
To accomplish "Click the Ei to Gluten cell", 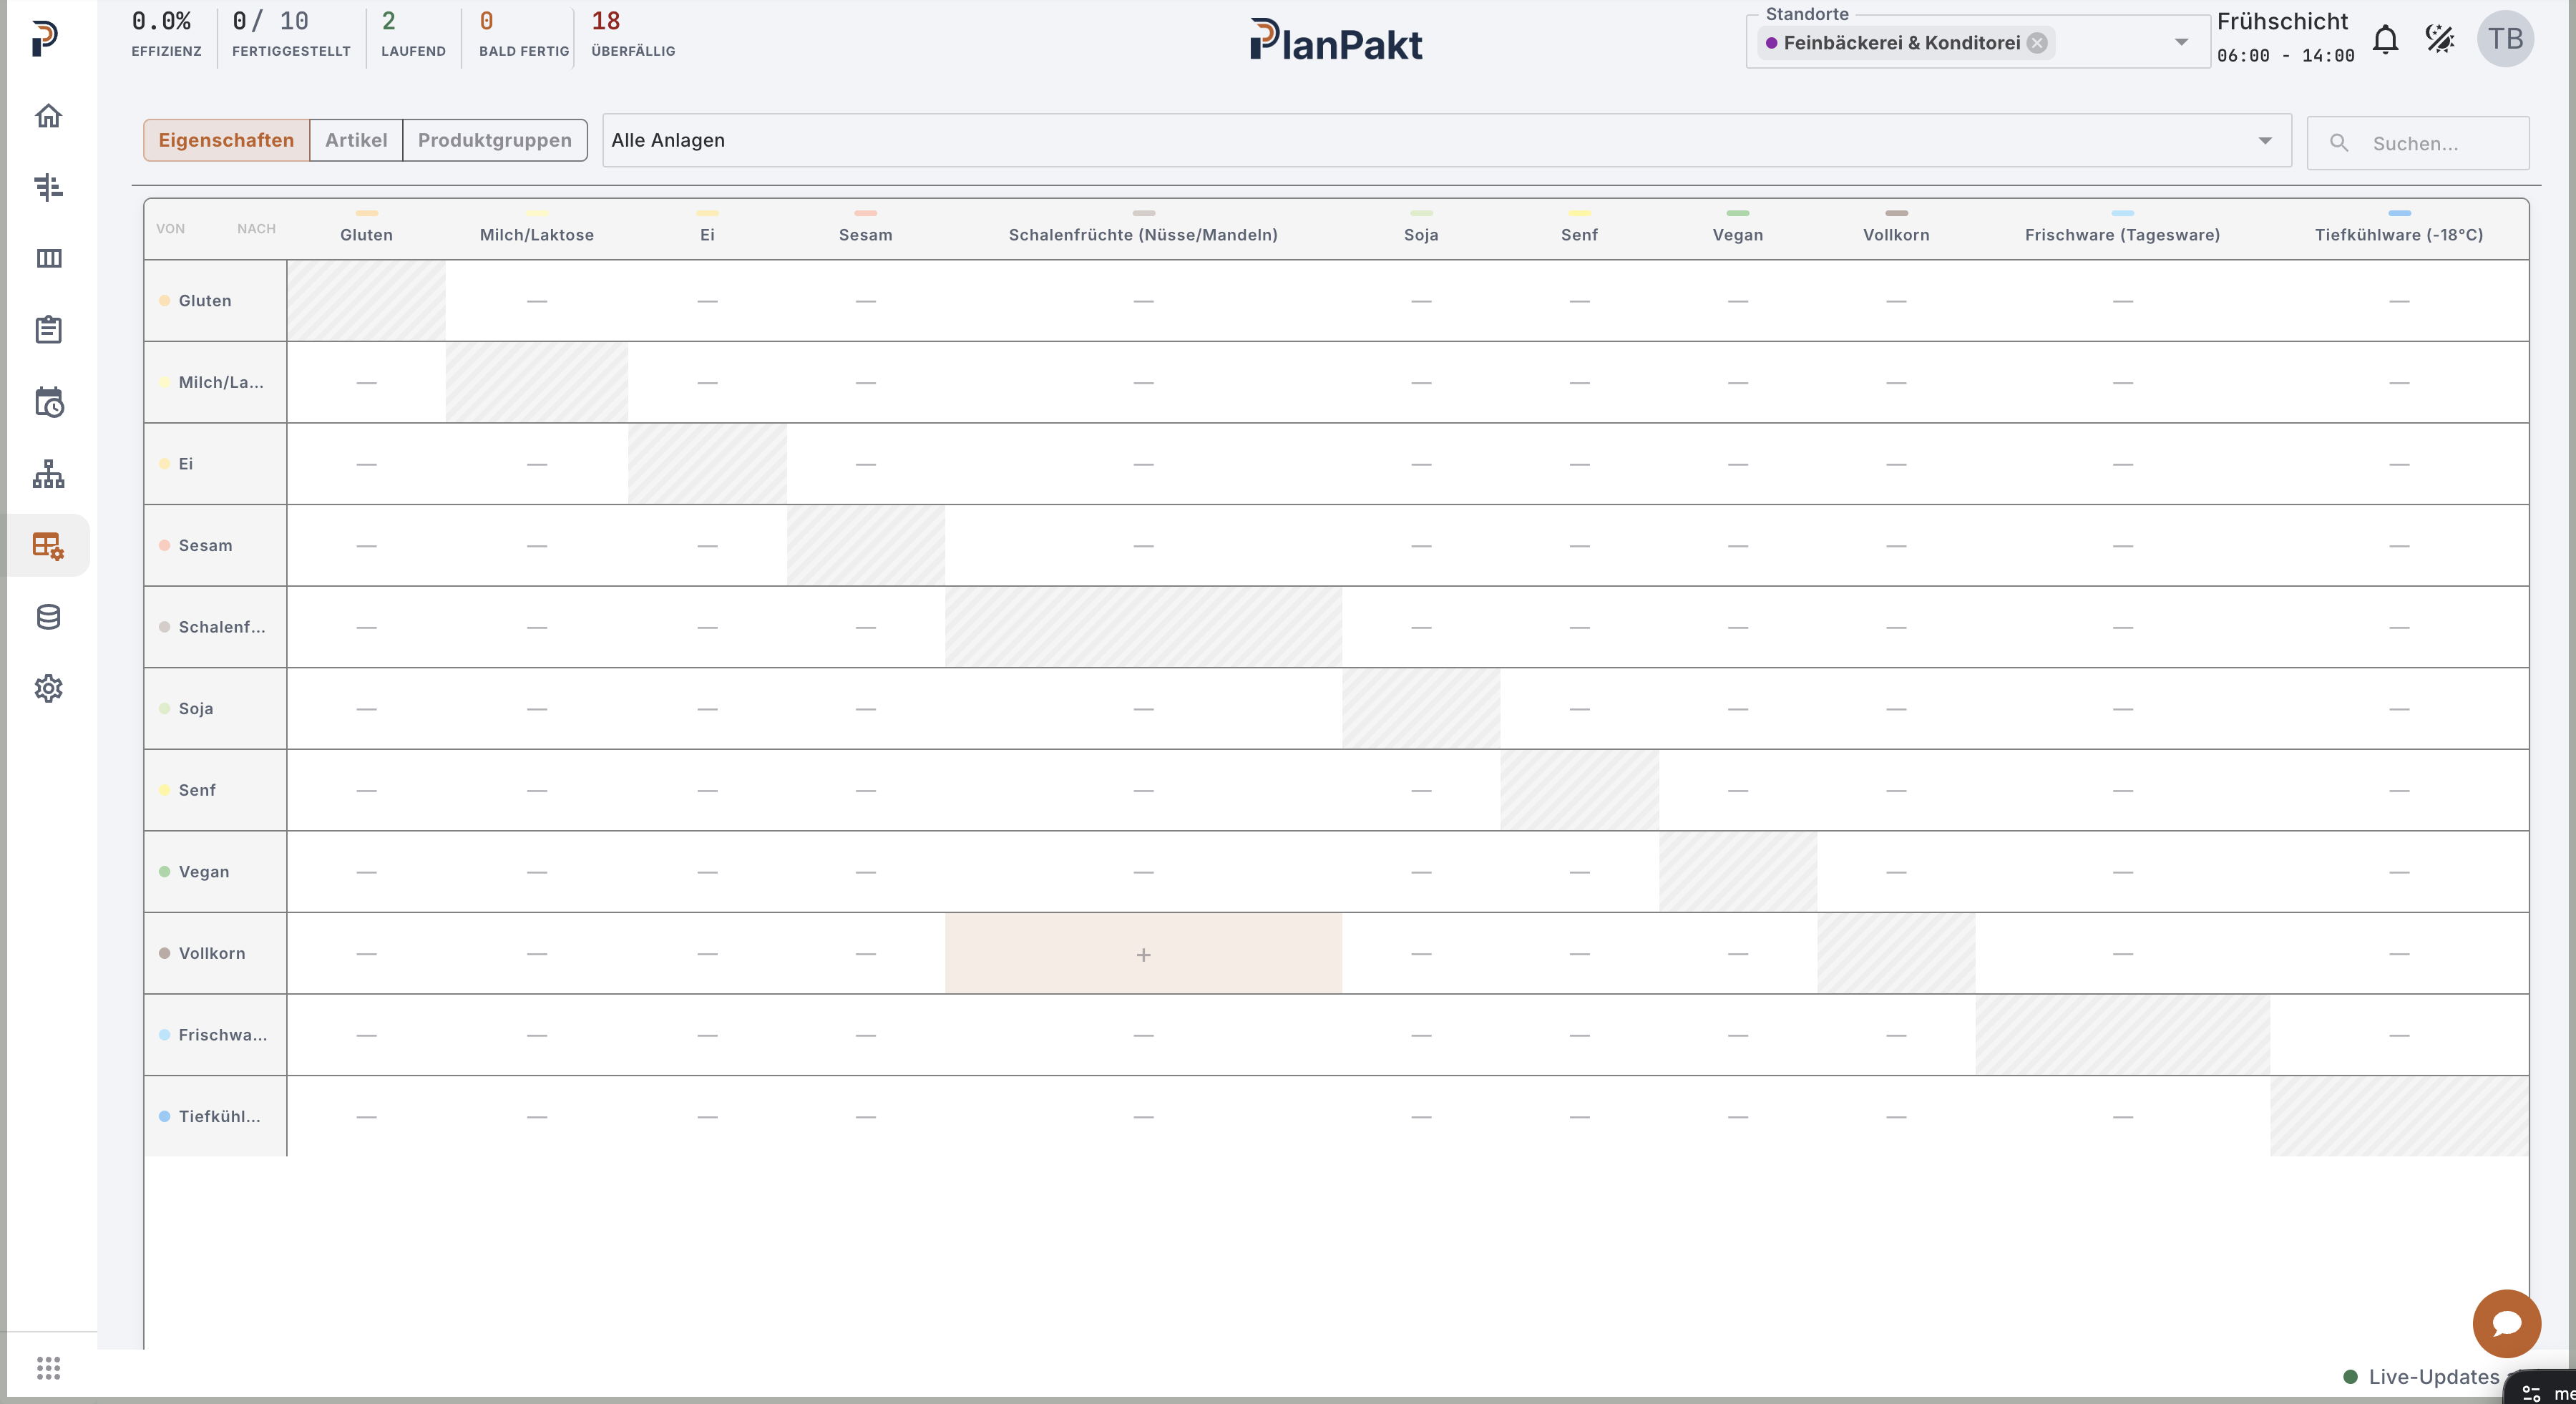I will pos(367,464).
